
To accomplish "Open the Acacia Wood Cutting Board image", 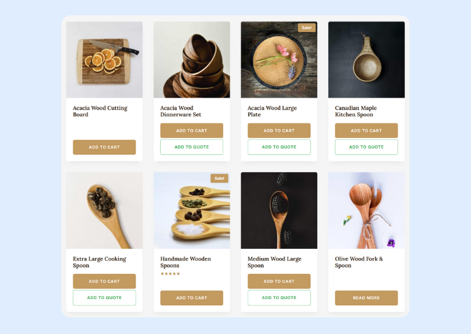I will [104, 59].
